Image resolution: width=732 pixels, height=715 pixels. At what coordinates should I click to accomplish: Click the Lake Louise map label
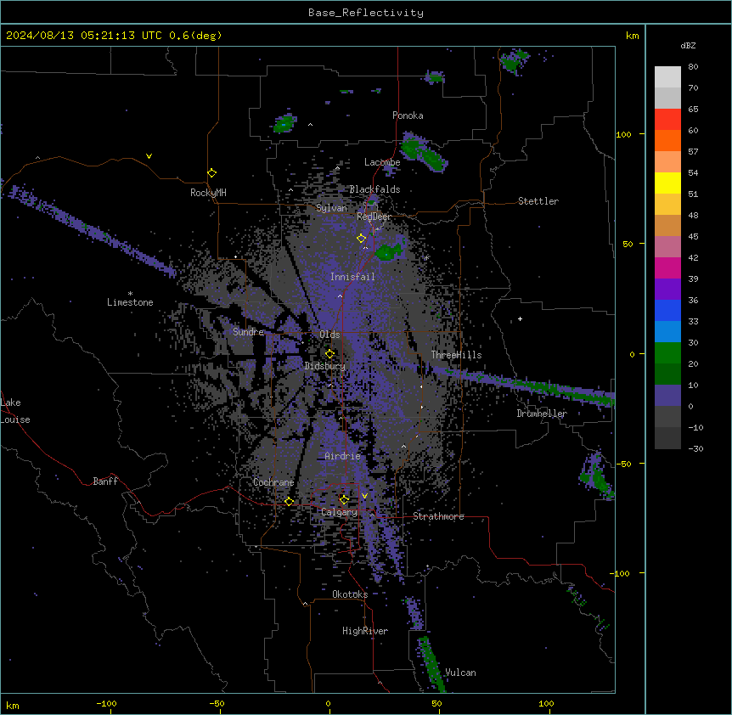point(15,411)
